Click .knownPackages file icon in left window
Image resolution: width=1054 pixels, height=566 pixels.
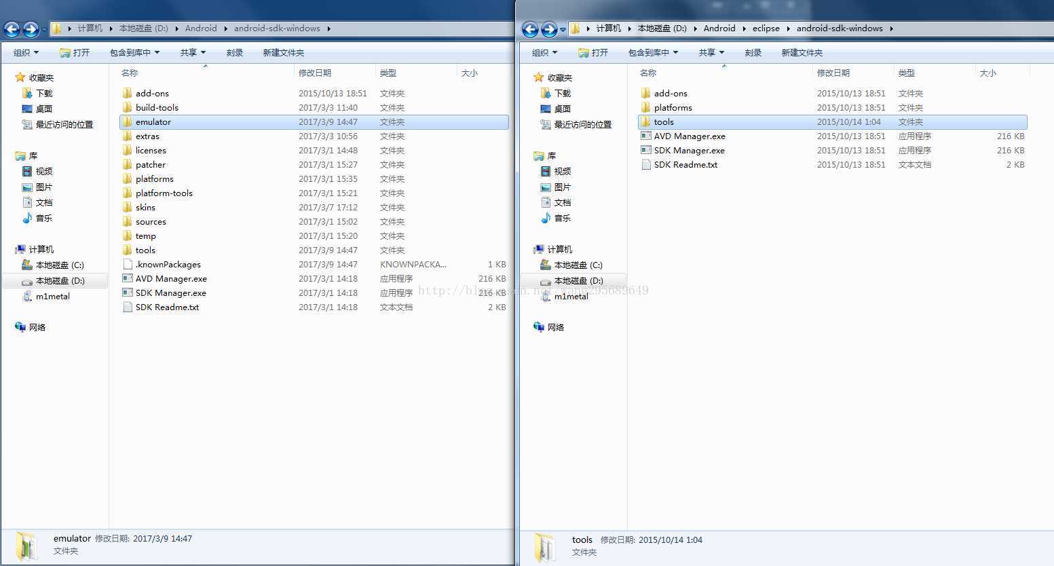[x=127, y=265]
